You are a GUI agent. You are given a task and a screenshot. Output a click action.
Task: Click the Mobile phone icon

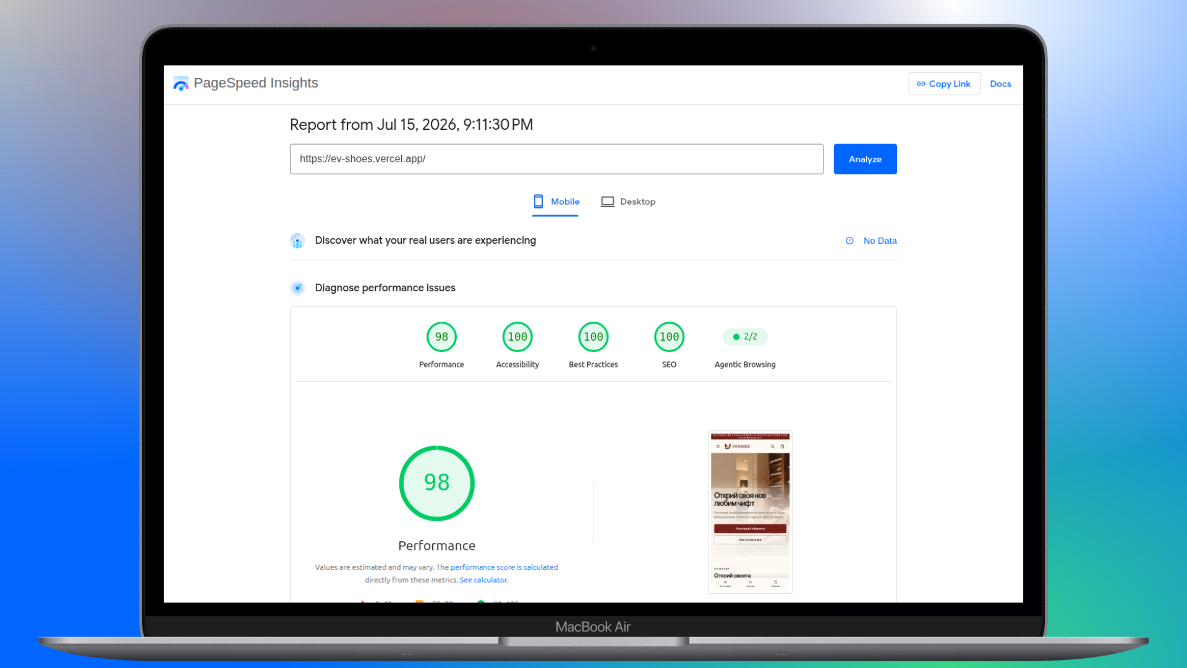[538, 202]
